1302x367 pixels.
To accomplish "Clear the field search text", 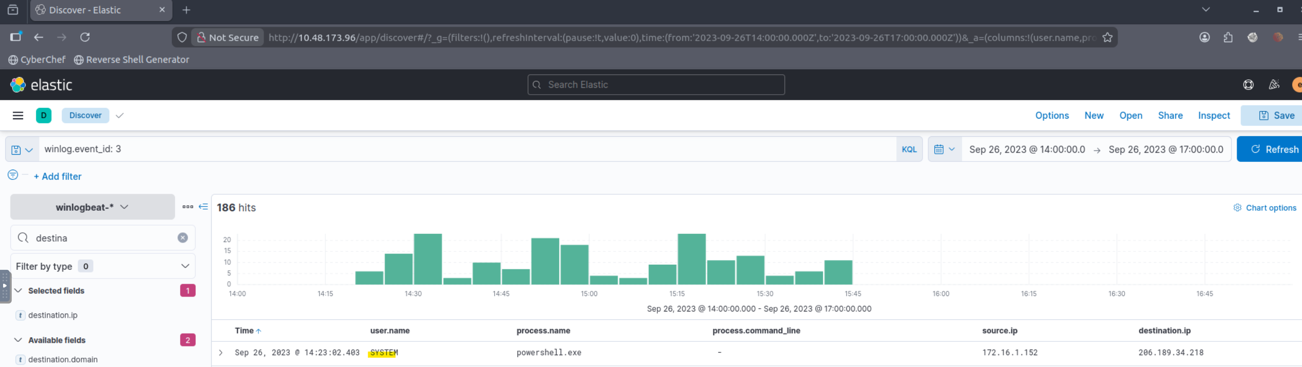I will (183, 238).
